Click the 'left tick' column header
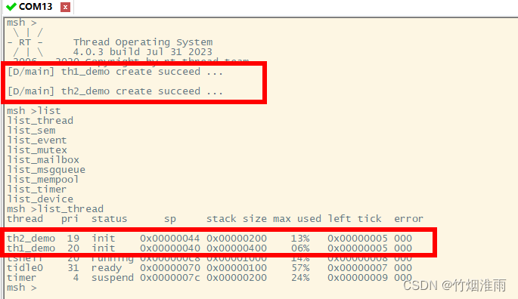The image size is (518, 299). 355,219
